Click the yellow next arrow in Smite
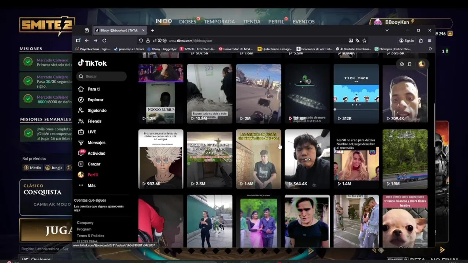 (x=442, y=250)
